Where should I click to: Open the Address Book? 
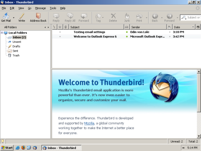(x=38, y=17)
